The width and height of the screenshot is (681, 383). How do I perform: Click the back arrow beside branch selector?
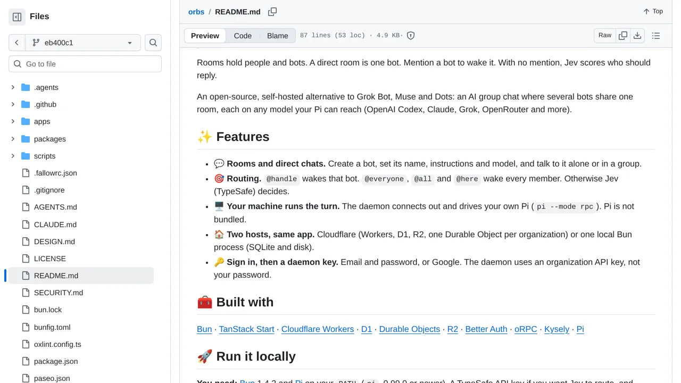[17, 43]
